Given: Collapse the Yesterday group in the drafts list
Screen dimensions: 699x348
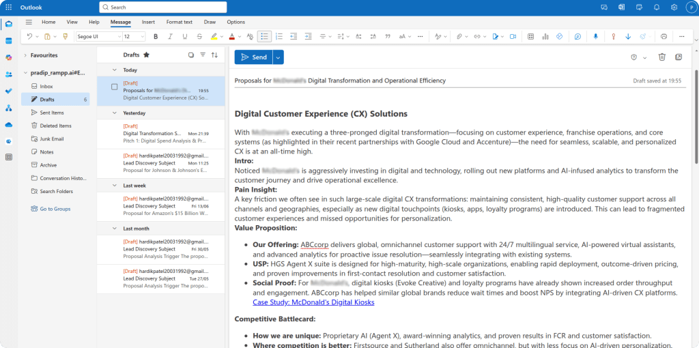Looking at the screenshot, I should coord(114,113).
